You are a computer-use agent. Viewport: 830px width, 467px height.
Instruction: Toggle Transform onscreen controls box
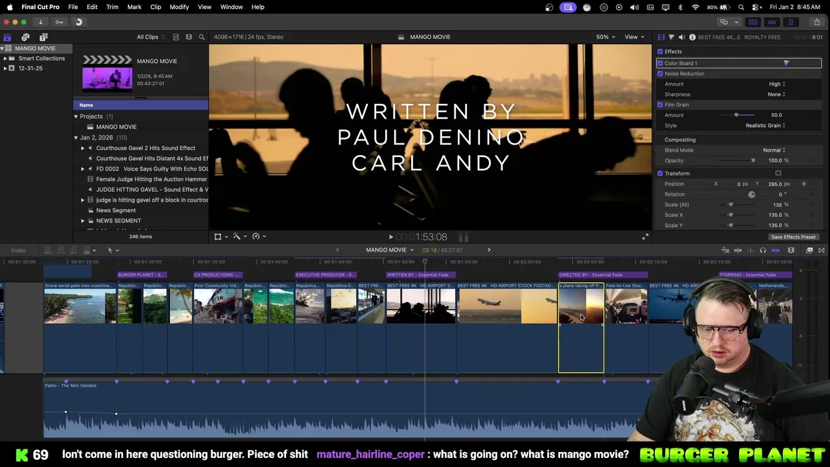[778, 173]
